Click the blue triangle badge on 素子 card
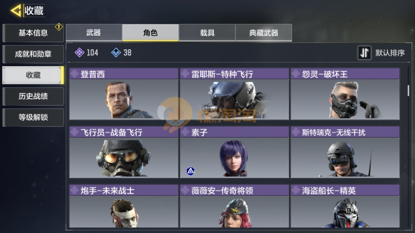This screenshot has width=415, height=233. 190,171
